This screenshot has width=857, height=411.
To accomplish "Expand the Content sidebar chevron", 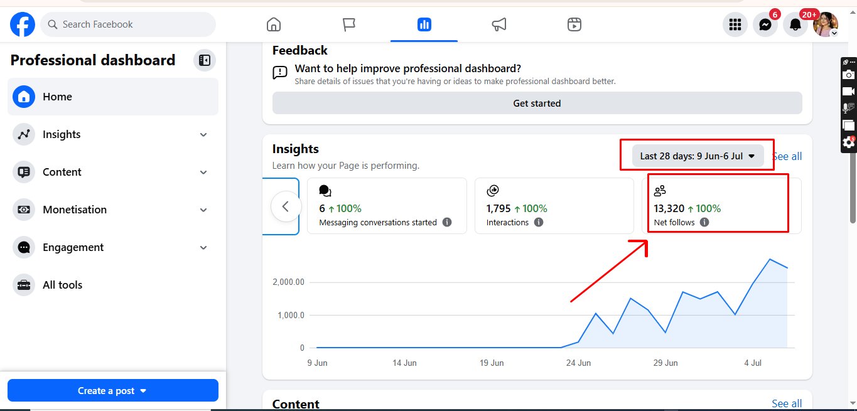I will [203, 172].
